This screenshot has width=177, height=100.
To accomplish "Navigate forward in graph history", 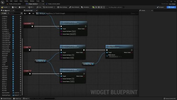I will [33, 13].
